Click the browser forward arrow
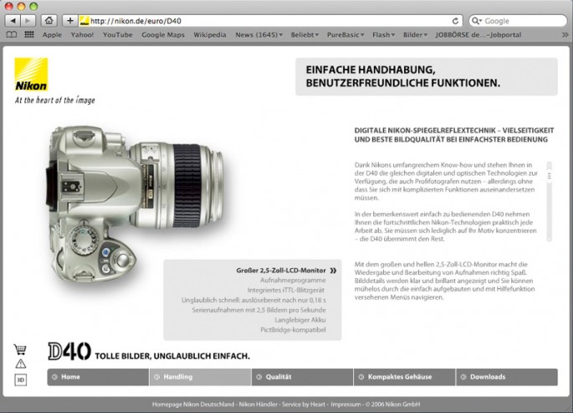The width and height of the screenshot is (573, 413). pos(28,21)
